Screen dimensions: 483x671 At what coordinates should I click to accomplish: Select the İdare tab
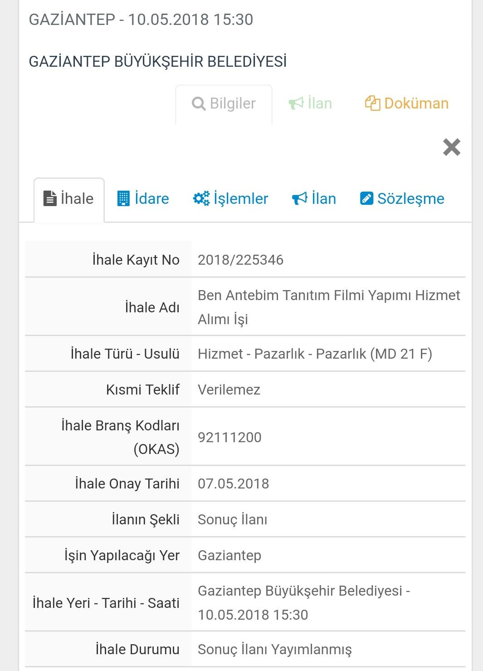[151, 198]
